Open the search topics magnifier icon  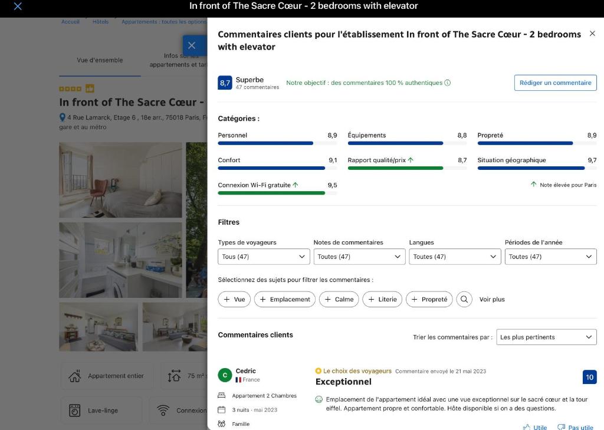point(464,299)
